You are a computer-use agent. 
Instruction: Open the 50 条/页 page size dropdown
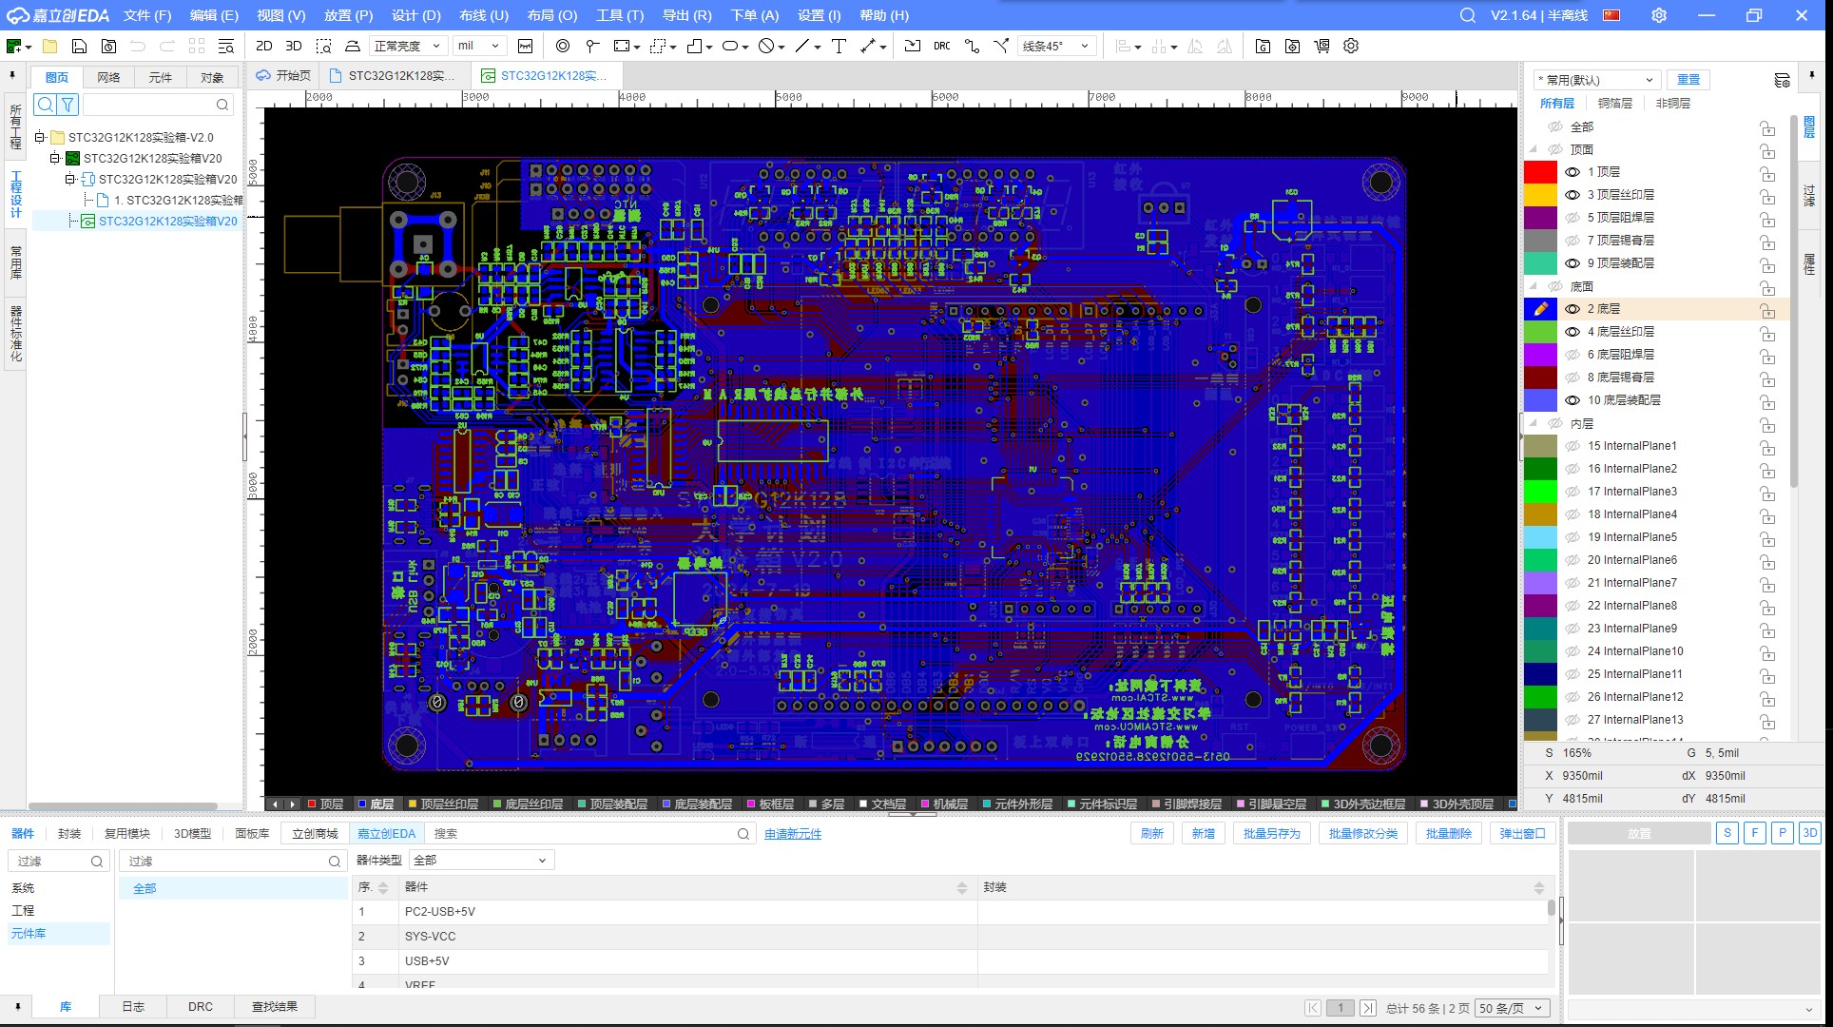1512,1008
